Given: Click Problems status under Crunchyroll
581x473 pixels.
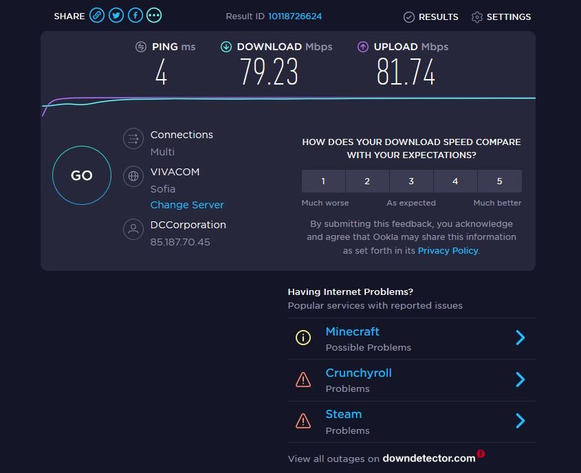Looking at the screenshot, I should point(347,389).
